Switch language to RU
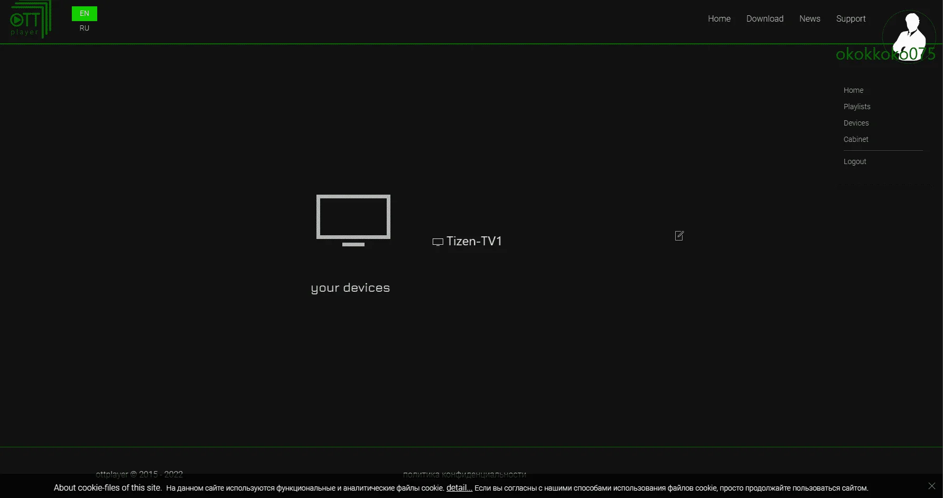943x498 pixels. pyautogui.click(x=85, y=28)
